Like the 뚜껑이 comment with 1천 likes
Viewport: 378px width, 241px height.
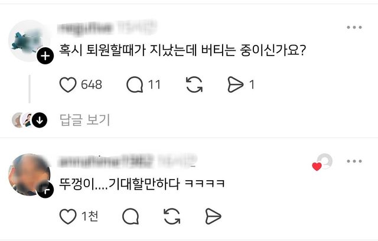tap(68, 217)
